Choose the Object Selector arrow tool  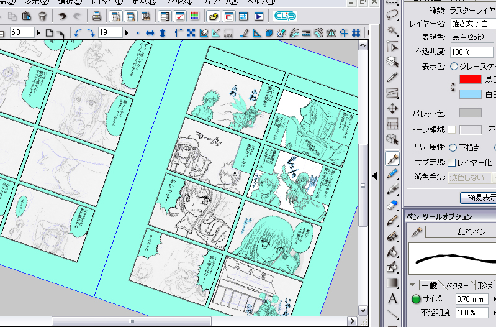click(392, 47)
